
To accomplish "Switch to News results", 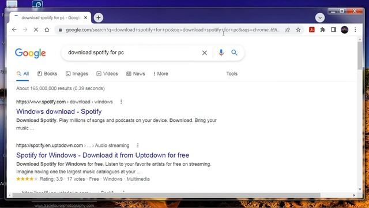I will click(135, 74).
